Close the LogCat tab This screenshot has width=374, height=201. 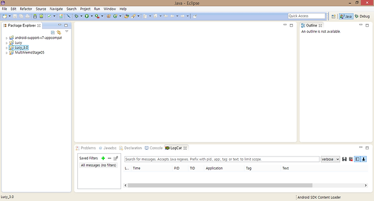coord(185,148)
